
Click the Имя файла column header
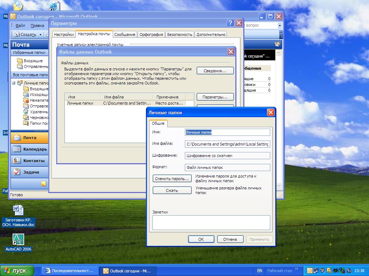tap(127, 97)
